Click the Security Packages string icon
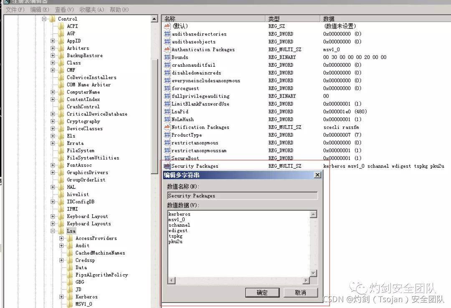Image resolution: width=451 pixels, height=308 pixels. [167, 166]
